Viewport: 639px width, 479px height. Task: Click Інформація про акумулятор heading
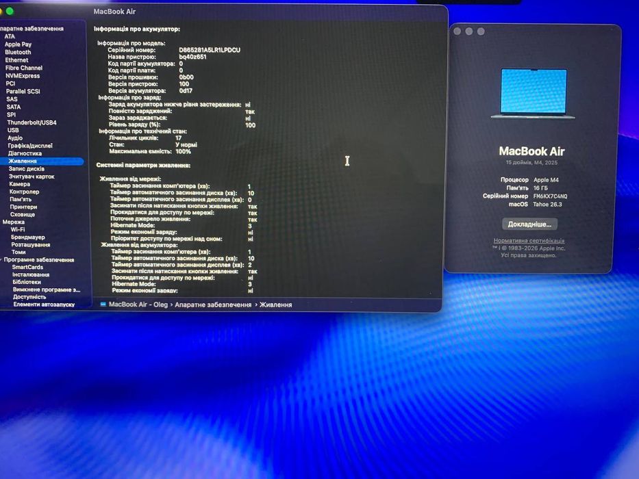[x=137, y=29]
